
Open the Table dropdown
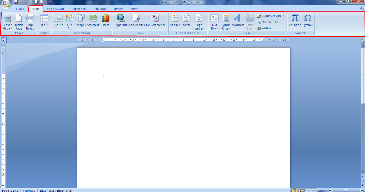(x=44, y=22)
